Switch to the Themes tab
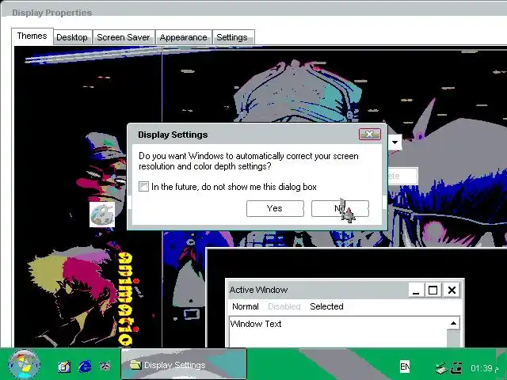 32,36
